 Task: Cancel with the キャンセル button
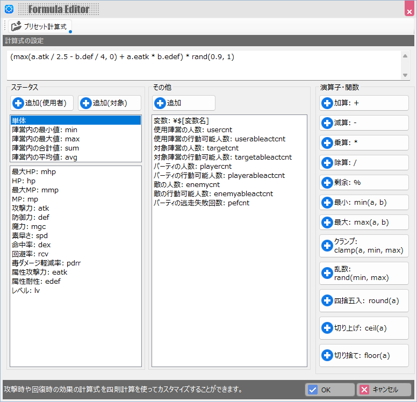coord(384,390)
